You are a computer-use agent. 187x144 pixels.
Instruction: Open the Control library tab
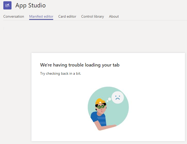tap(92, 16)
